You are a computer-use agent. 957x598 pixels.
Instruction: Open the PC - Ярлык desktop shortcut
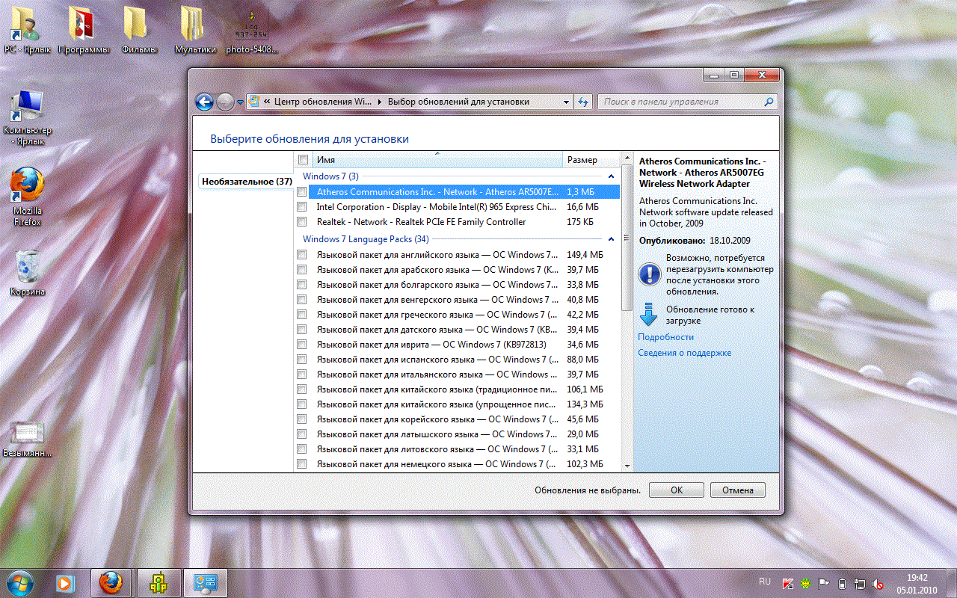tap(27, 29)
